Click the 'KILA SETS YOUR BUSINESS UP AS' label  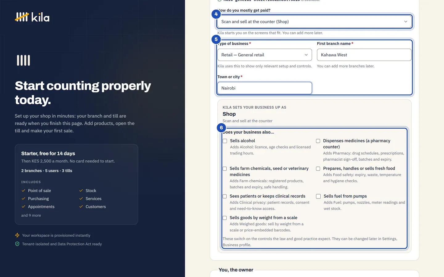click(254, 107)
